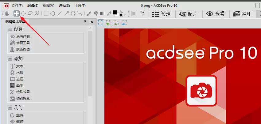261x124 pixels.
Task: Collapse the 修复 group
Action: pyautogui.click(x=10, y=29)
